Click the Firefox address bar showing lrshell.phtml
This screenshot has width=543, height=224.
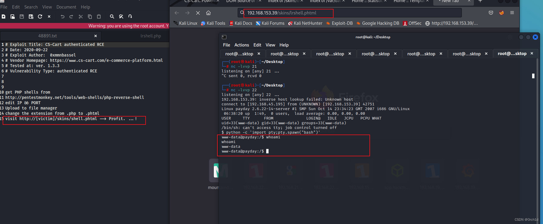point(349,13)
